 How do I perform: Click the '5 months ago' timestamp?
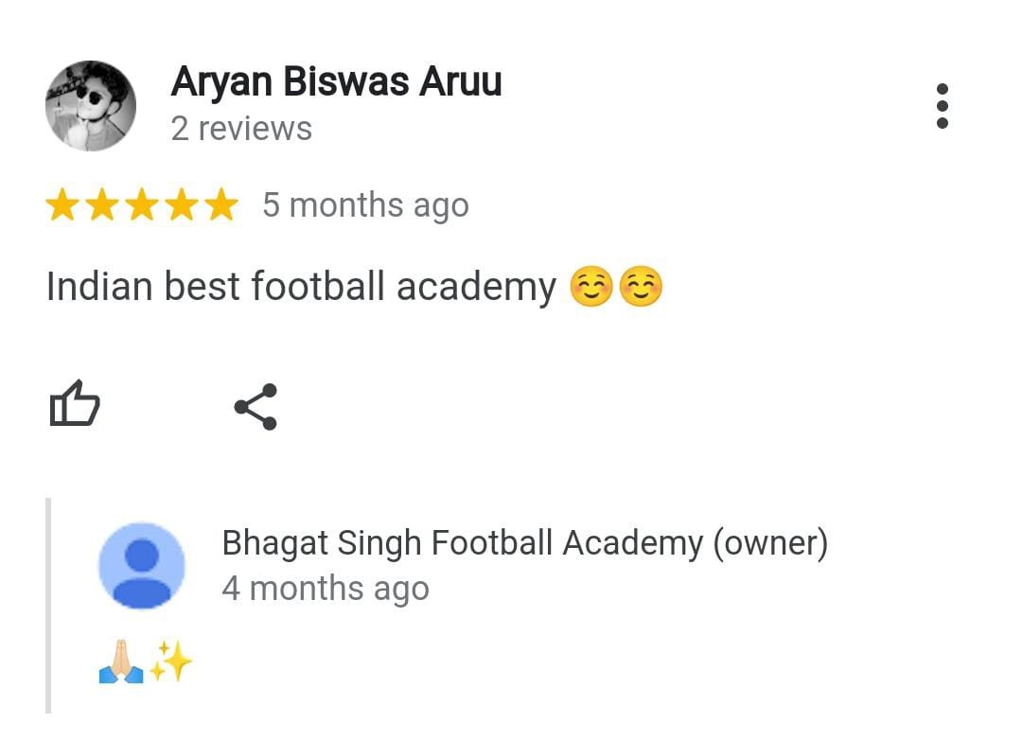pyautogui.click(x=365, y=205)
